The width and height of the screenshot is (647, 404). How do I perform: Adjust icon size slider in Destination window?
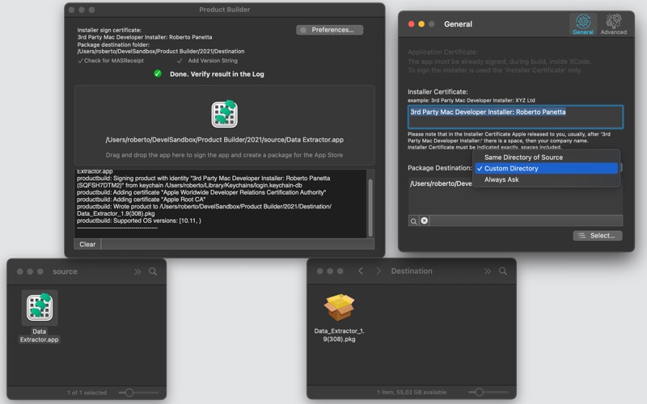coord(479,392)
